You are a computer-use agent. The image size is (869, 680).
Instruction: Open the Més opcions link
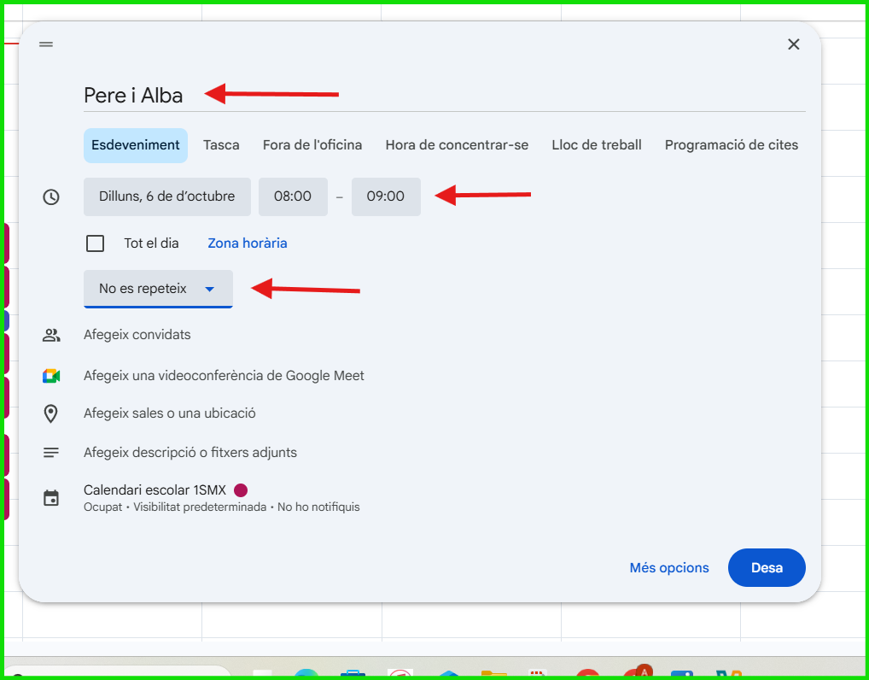[669, 568]
